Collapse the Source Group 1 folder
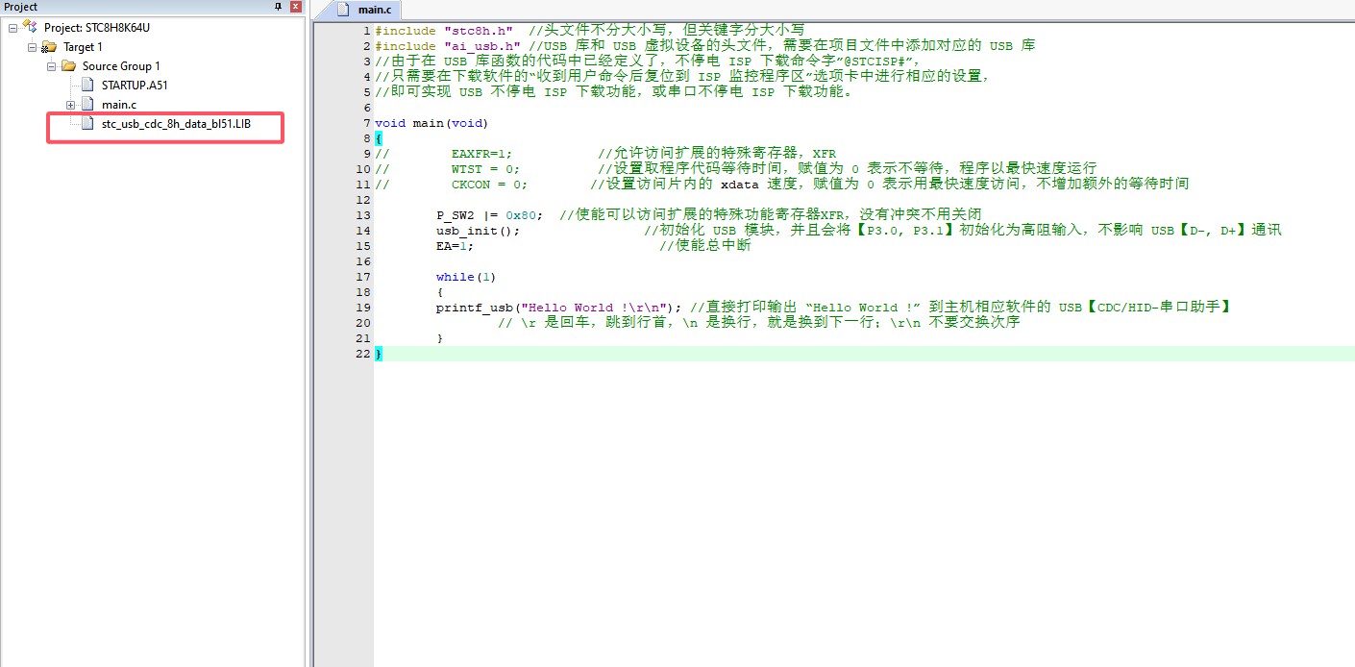The width and height of the screenshot is (1355, 667). point(51,66)
